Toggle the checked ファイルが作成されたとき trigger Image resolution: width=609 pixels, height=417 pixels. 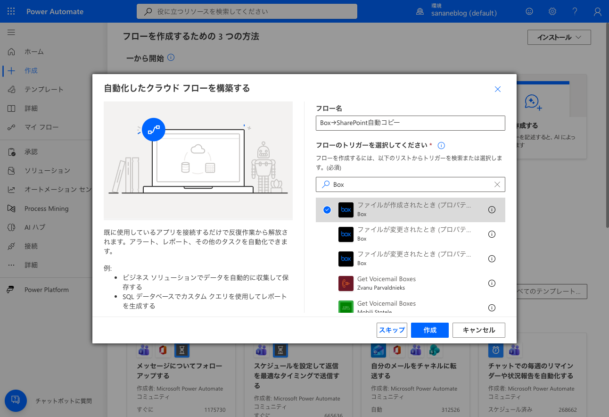tap(327, 210)
